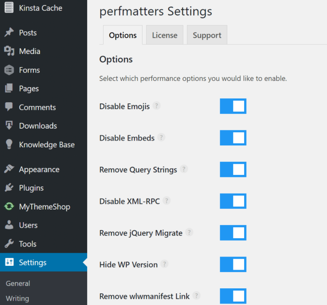Click help icon next to Remove Query Strings
327x305 pixels.
click(x=184, y=169)
